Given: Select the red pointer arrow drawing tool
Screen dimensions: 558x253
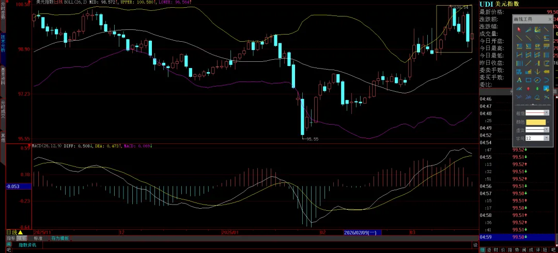Looking at the screenshot, I should coord(519,30).
